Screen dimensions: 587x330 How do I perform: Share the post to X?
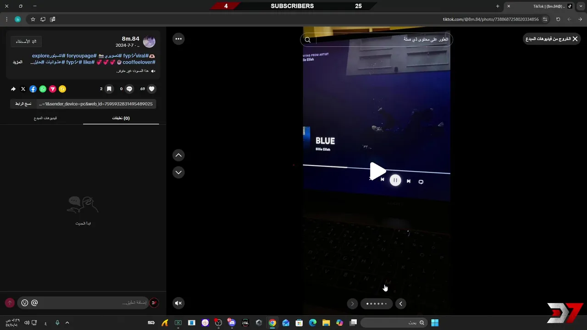(x=23, y=89)
